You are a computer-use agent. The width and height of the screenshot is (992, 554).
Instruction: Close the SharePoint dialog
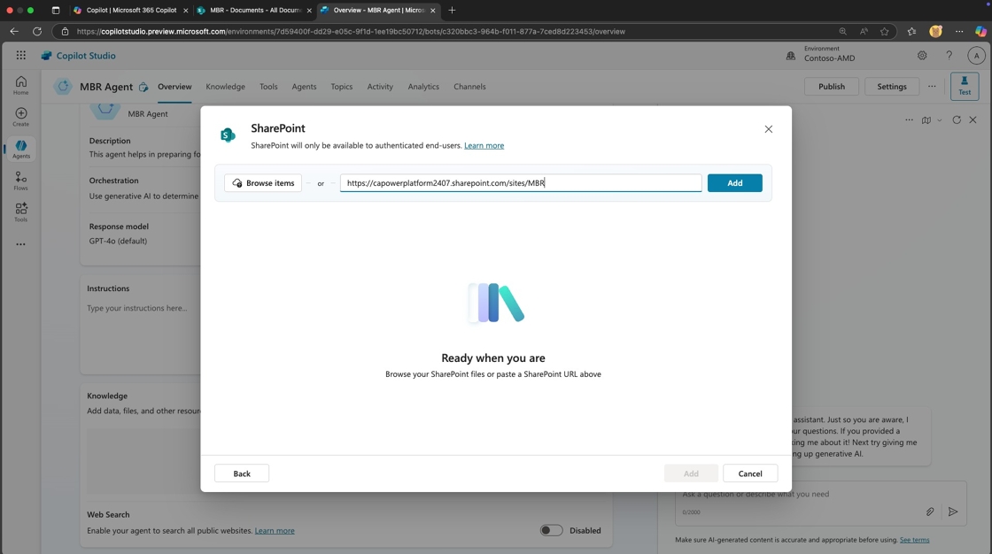768,129
